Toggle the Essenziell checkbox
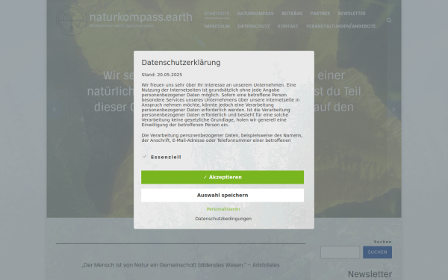Screen dimensions: 448x280 145,157
